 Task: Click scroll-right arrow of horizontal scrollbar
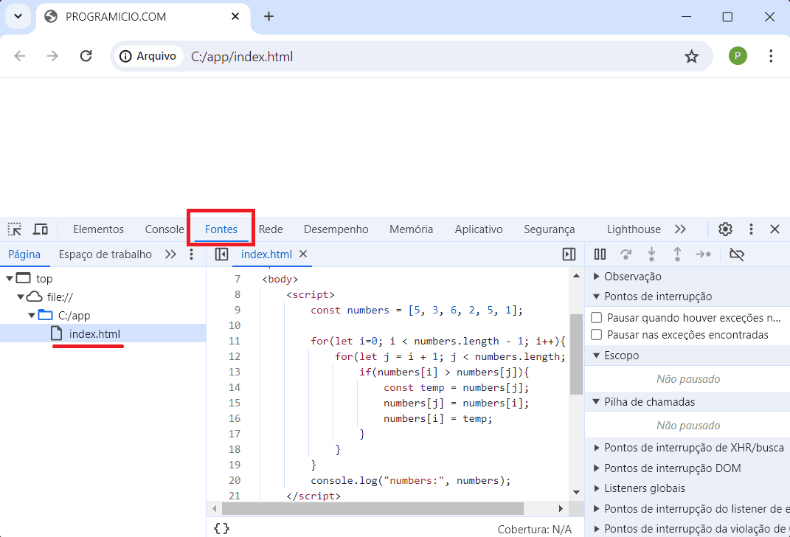pyautogui.click(x=561, y=509)
